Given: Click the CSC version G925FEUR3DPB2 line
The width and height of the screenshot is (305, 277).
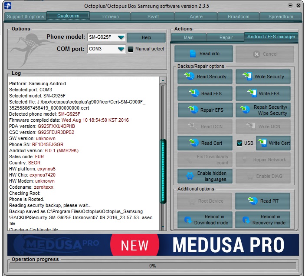Looking at the screenshot, I should (41, 132).
